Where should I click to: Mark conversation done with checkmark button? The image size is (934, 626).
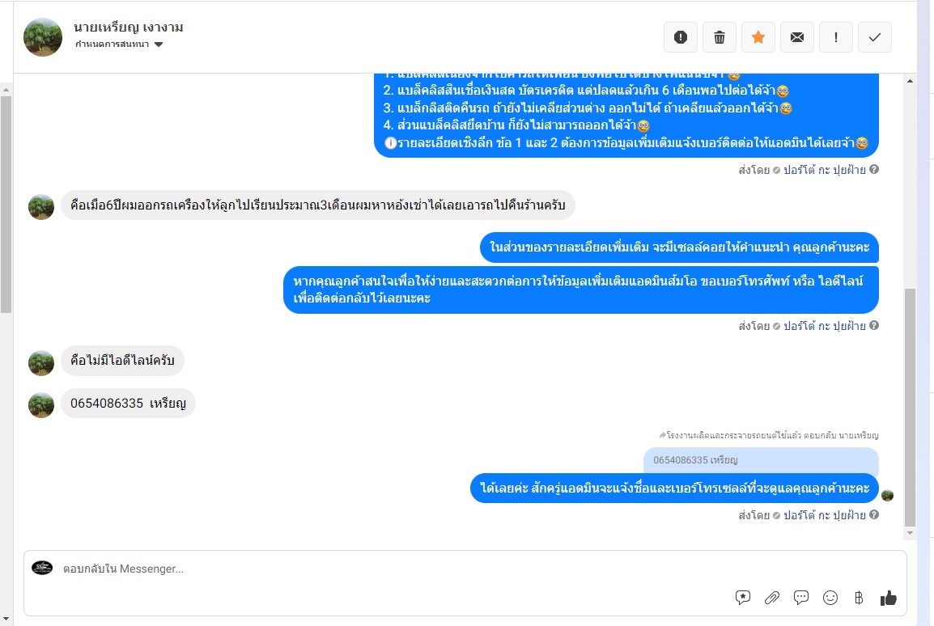point(874,37)
